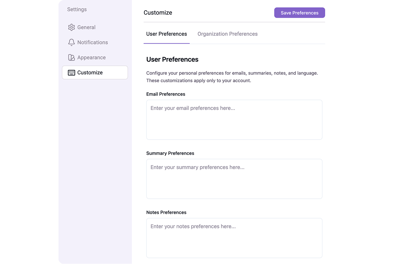Open Appearance settings text label

click(92, 58)
